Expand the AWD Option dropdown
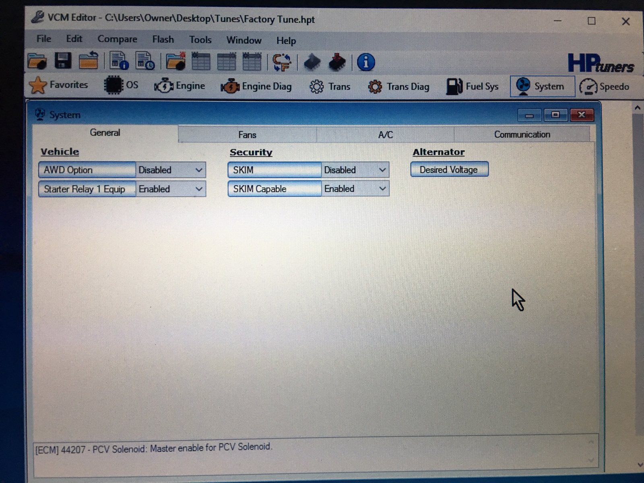 198,170
